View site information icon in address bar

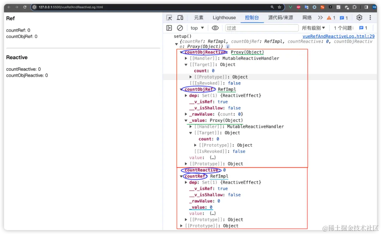point(35,7)
